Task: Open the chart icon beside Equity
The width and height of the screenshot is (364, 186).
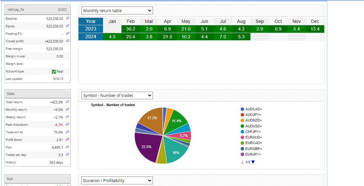Action: coord(68,26)
